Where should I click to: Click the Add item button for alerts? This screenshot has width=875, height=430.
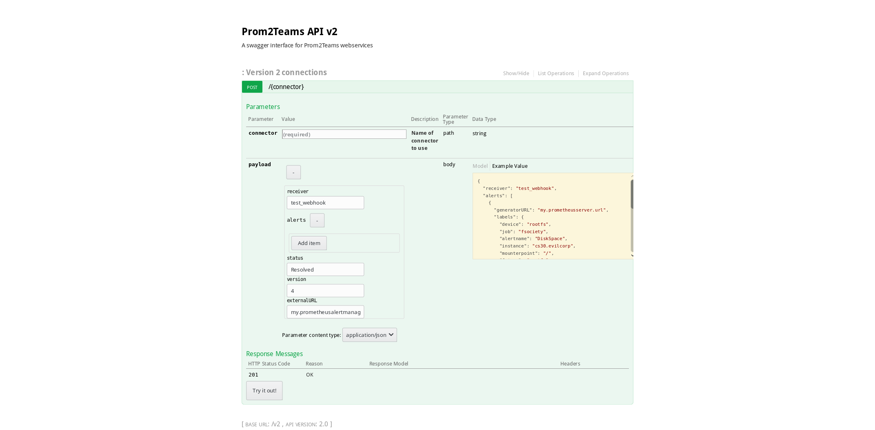click(x=309, y=243)
